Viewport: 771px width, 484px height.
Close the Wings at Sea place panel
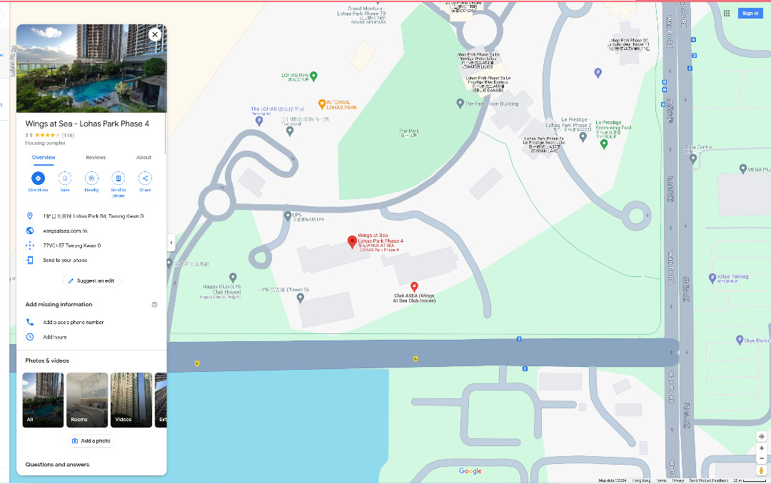[x=155, y=34]
